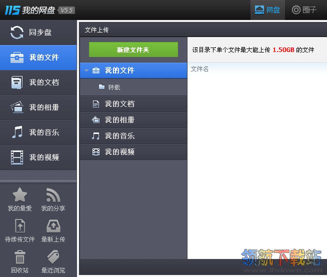
Task: Click the 我的分享 text link
Action: pos(53,208)
